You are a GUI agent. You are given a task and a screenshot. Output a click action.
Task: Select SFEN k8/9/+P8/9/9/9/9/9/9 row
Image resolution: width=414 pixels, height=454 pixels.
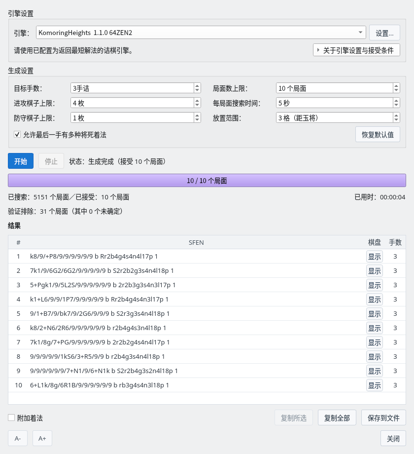point(207,256)
